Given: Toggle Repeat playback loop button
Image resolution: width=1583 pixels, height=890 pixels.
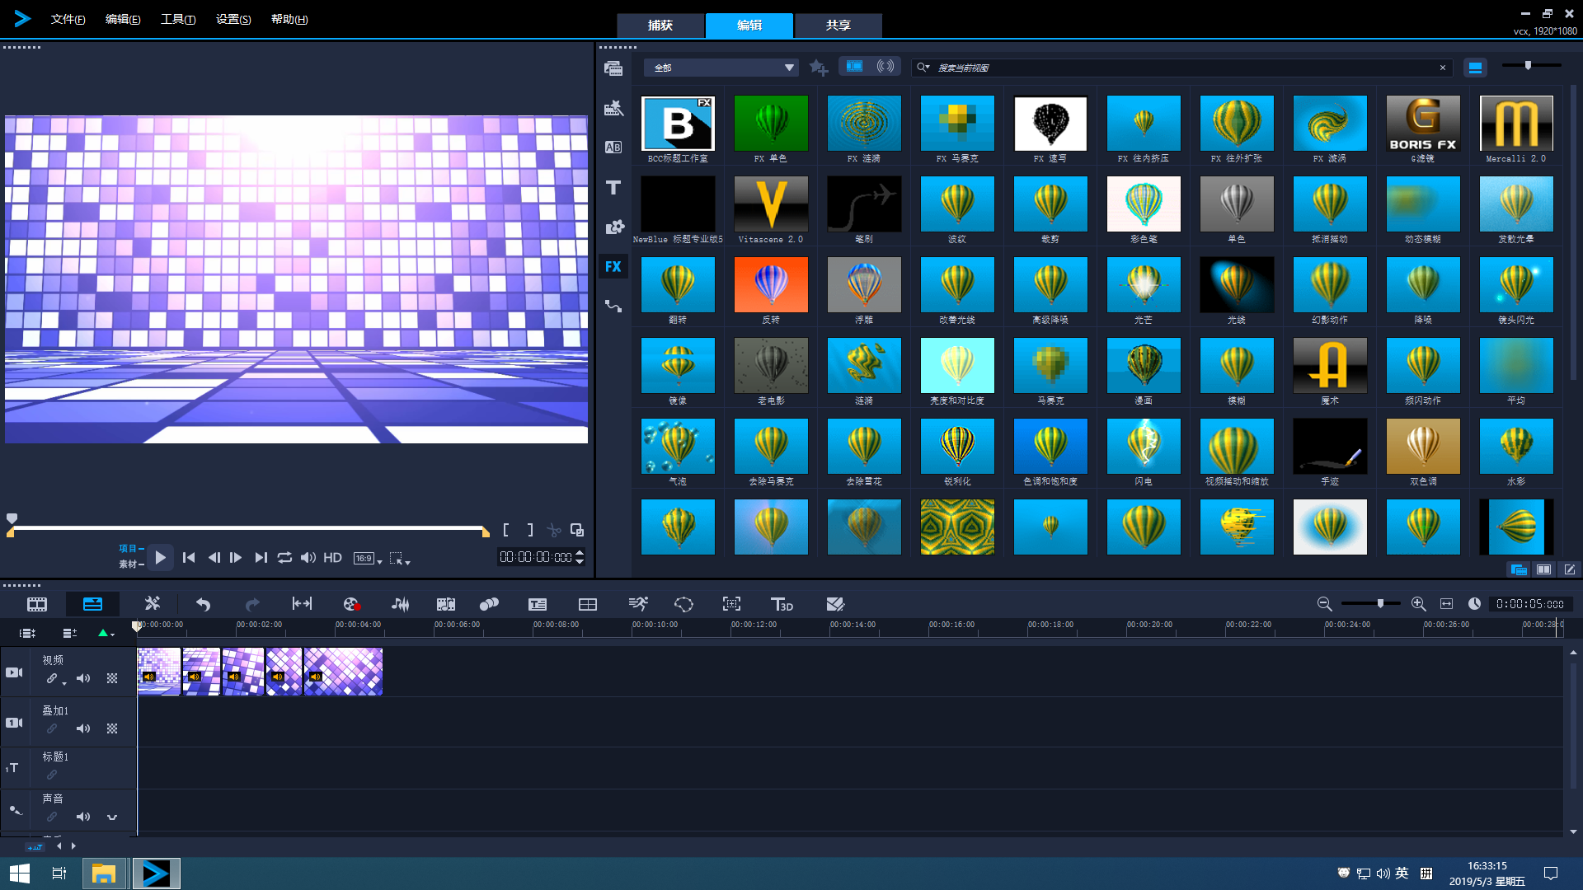Looking at the screenshot, I should [x=284, y=558].
